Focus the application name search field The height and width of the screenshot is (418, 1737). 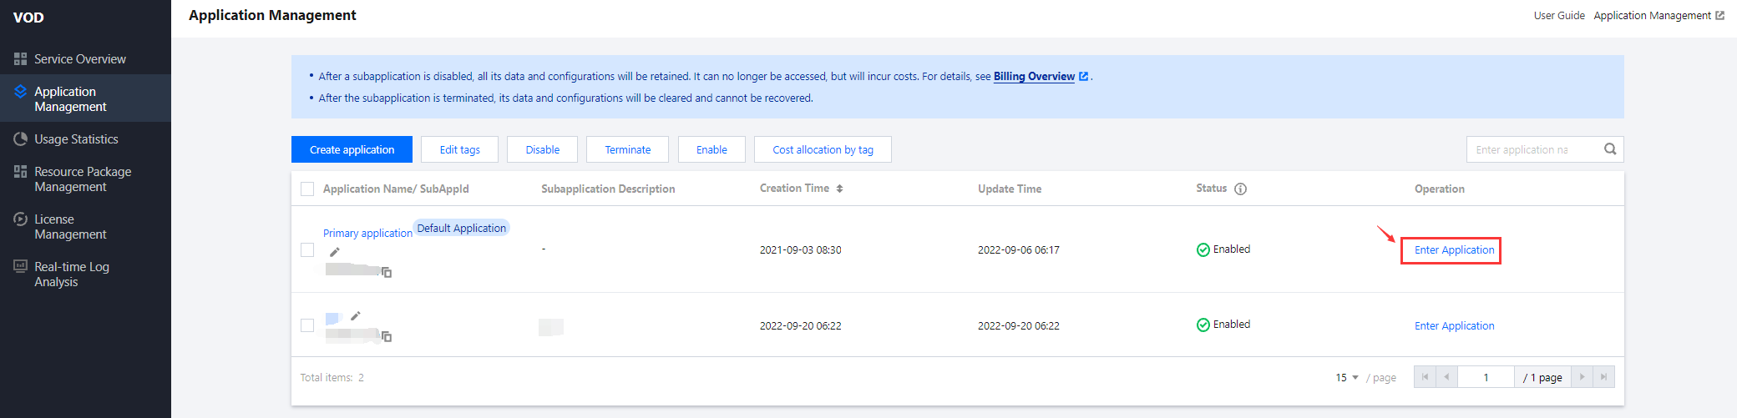pos(1532,149)
